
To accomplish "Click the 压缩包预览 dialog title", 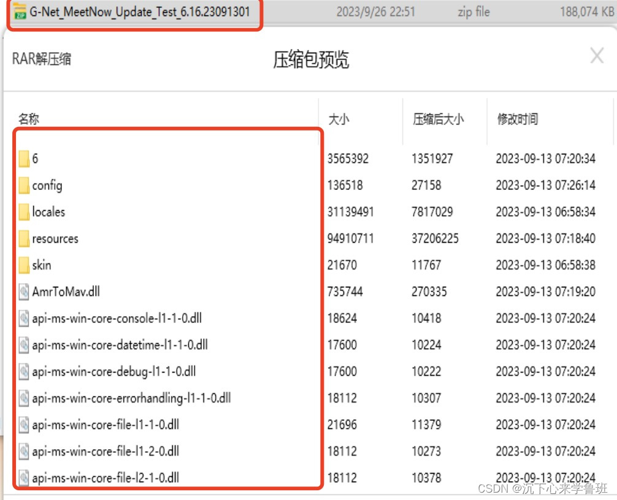I will tap(311, 59).
